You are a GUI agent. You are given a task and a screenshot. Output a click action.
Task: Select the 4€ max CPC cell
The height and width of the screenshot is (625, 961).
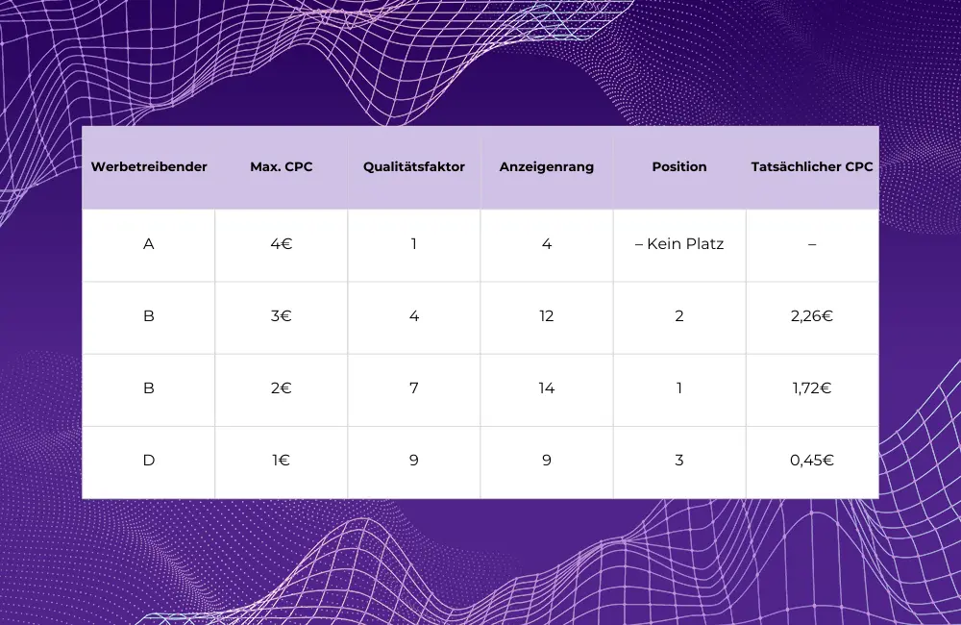click(x=282, y=244)
